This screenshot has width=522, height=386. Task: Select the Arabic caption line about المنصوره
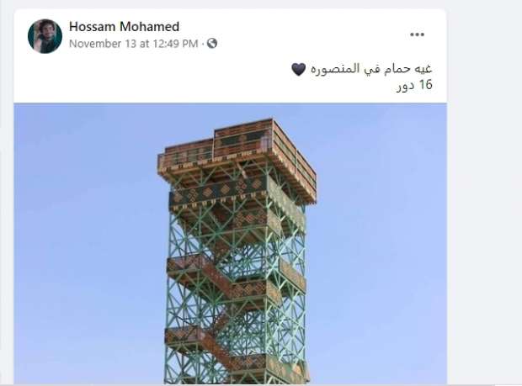pos(361,69)
